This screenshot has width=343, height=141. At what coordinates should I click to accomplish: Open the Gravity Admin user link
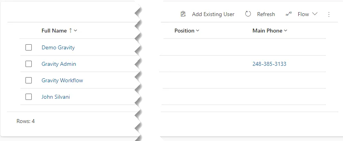coord(59,64)
